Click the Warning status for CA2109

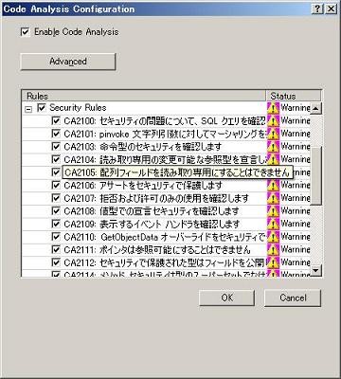[x=296, y=224]
